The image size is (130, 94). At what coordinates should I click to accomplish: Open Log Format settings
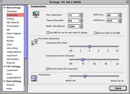(x=12, y=55)
